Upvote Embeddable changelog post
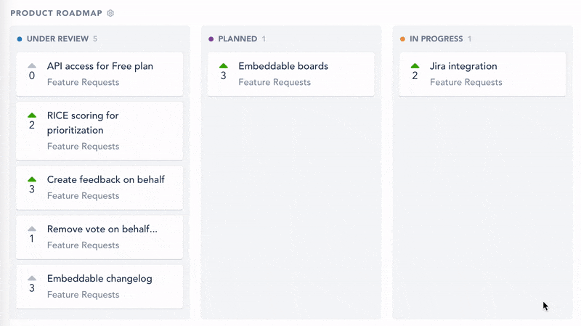 (32, 278)
